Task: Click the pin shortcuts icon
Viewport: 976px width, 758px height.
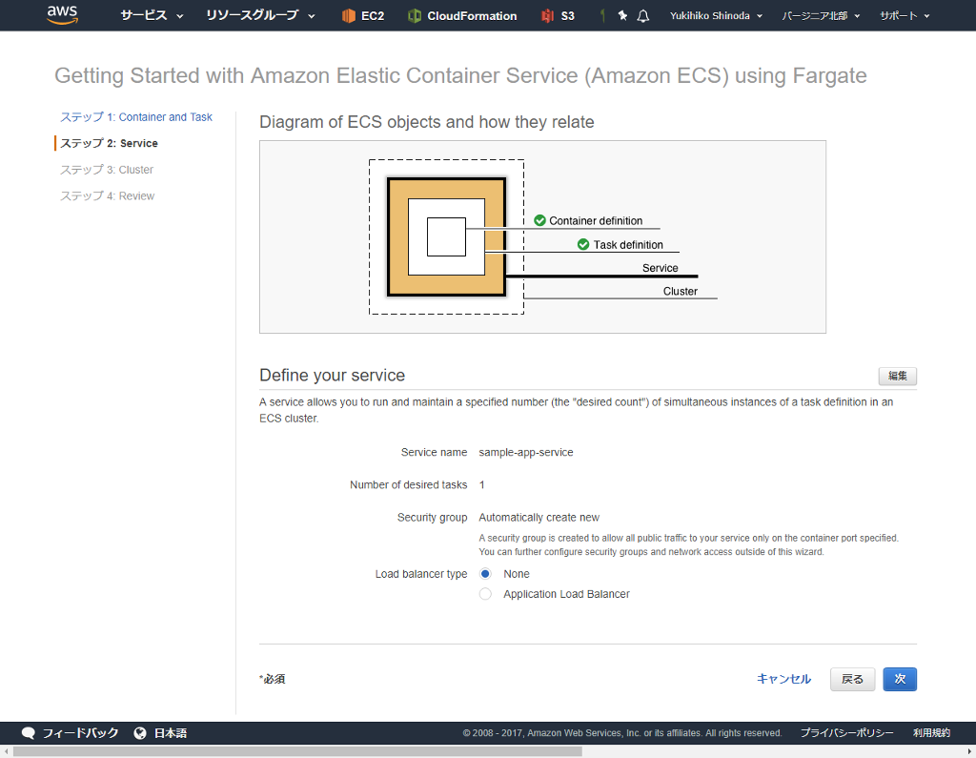Action: tap(622, 15)
